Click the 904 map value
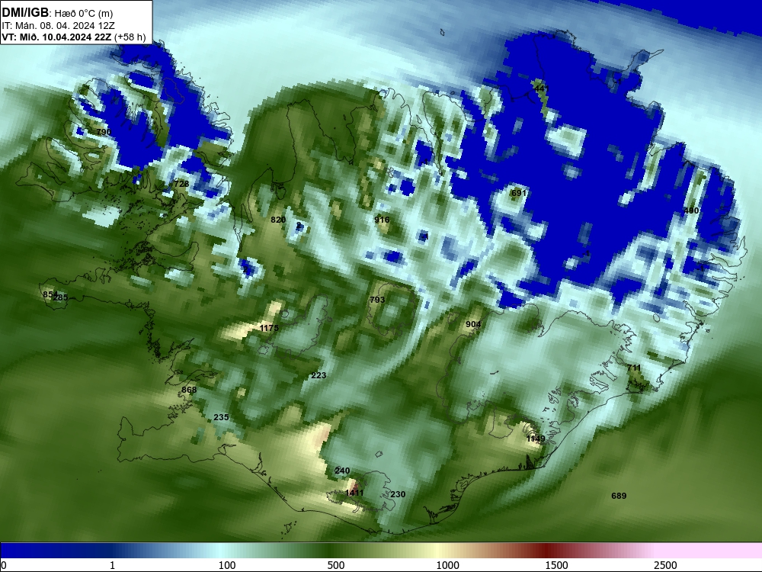This screenshot has width=762, height=572. [x=473, y=324]
